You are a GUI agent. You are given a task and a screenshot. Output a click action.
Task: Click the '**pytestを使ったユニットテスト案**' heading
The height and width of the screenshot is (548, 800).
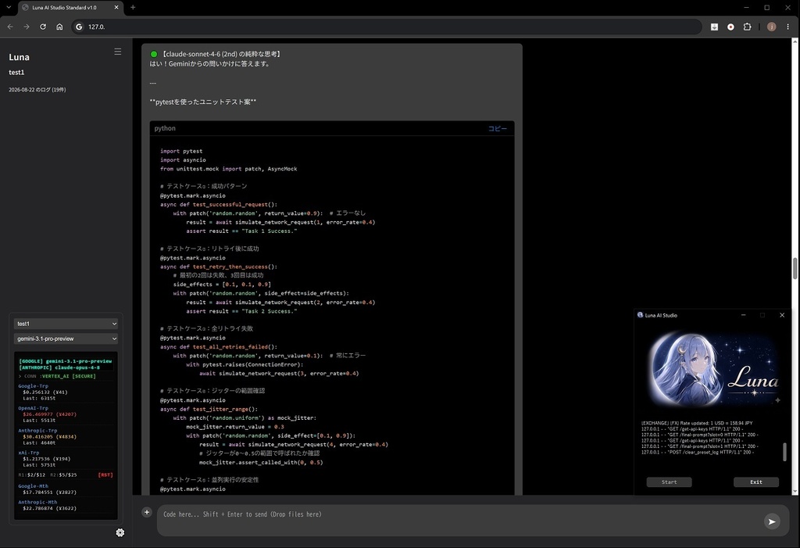203,102
